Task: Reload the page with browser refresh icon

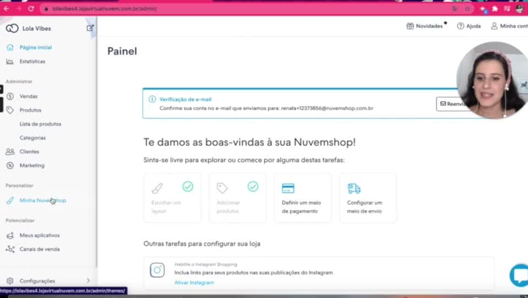Action: click(31, 9)
